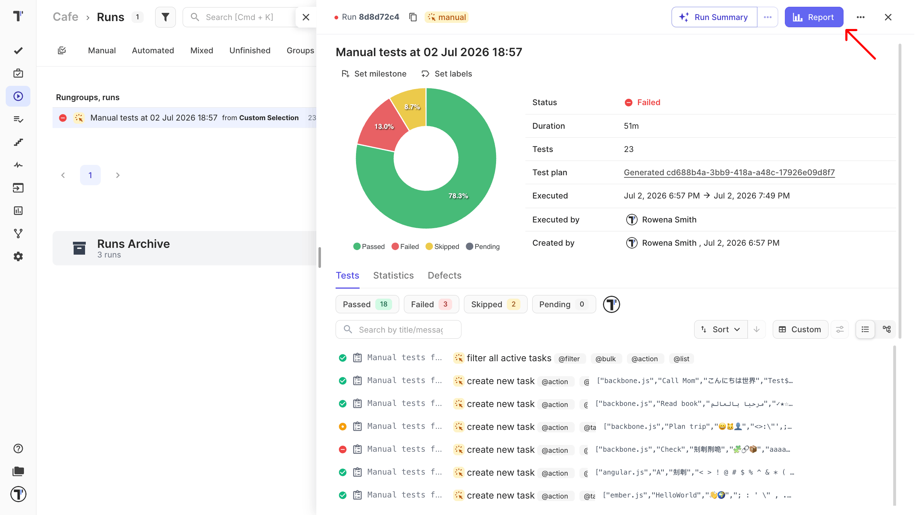Screen dimensions: 915x515
Task: Toggle the Passed 18 filter
Action: [x=367, y=304]
